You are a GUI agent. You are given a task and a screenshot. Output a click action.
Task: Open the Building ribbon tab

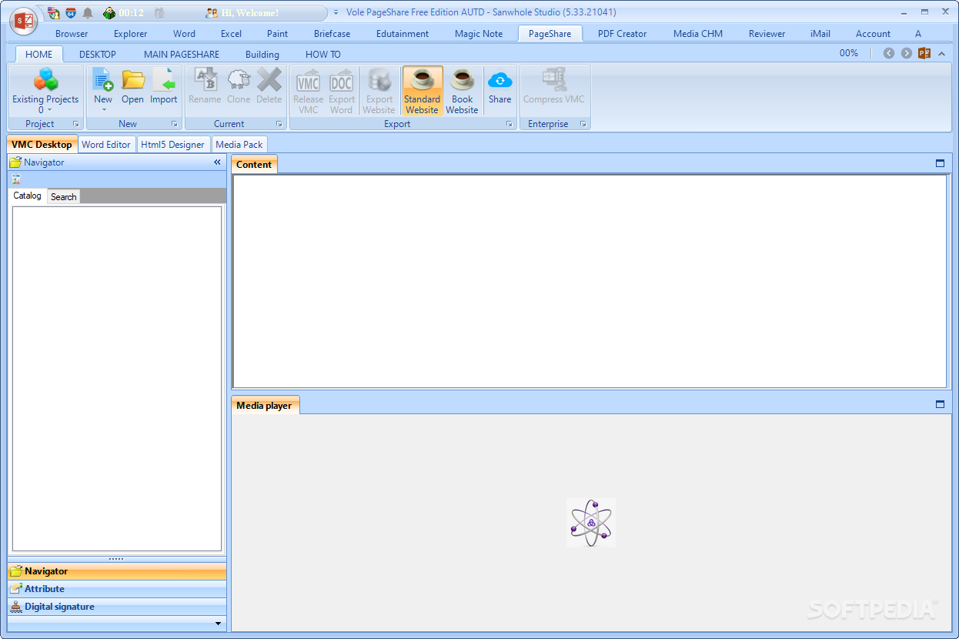click(x=262, y=54)
